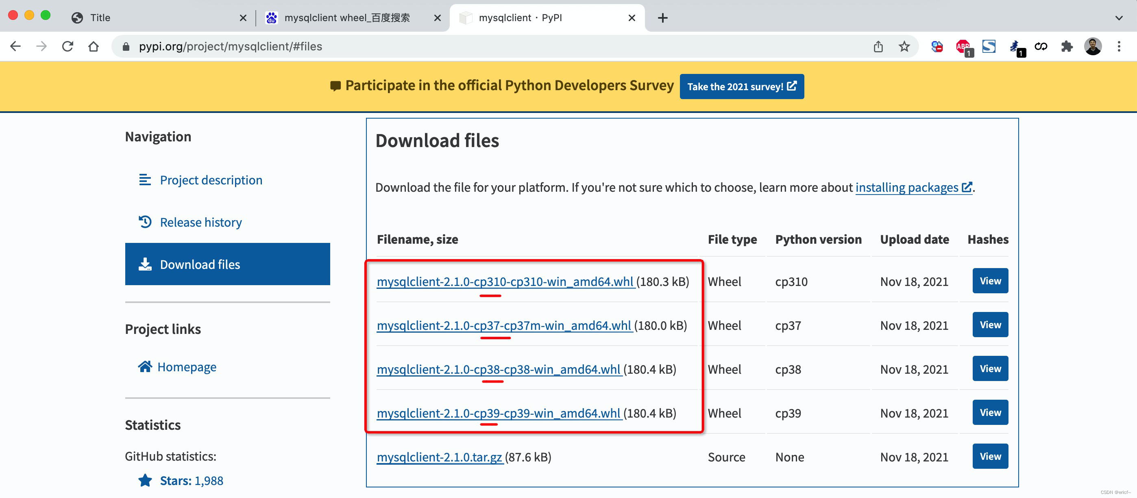Download the mysqlclient-2.1.0.tar.gz source file
The width and height of the screenshot is (1137, 498).
[440, 457]
